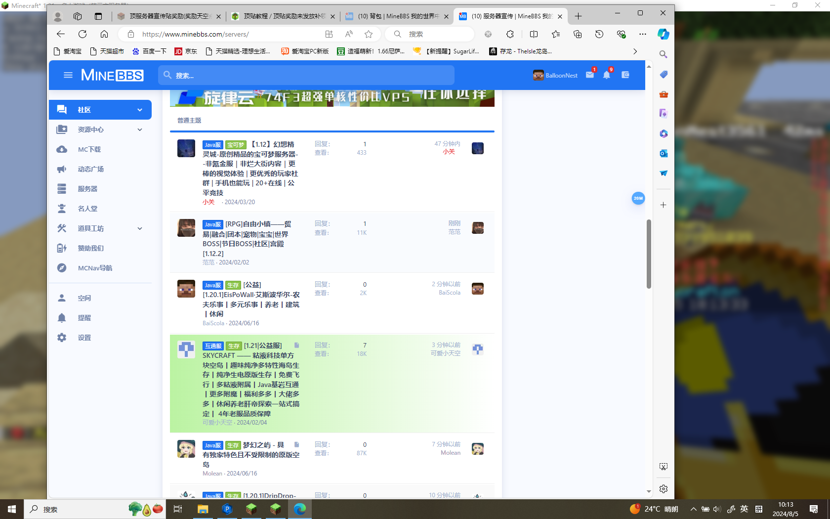Click 宝可梦 tag on first thread
The width and height of the screenshot is (830, 519).
[x=236, y=145]
